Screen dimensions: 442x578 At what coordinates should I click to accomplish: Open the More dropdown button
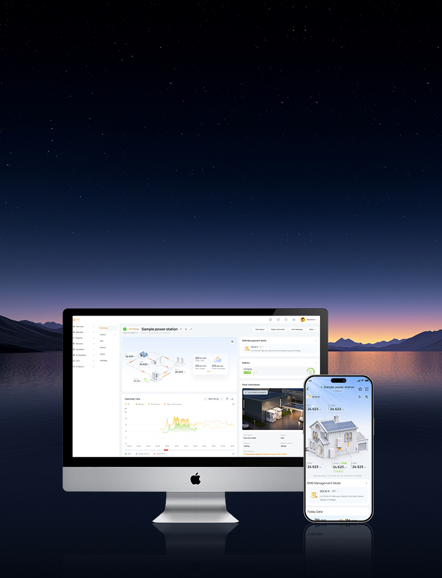click(x=312, y=329)
